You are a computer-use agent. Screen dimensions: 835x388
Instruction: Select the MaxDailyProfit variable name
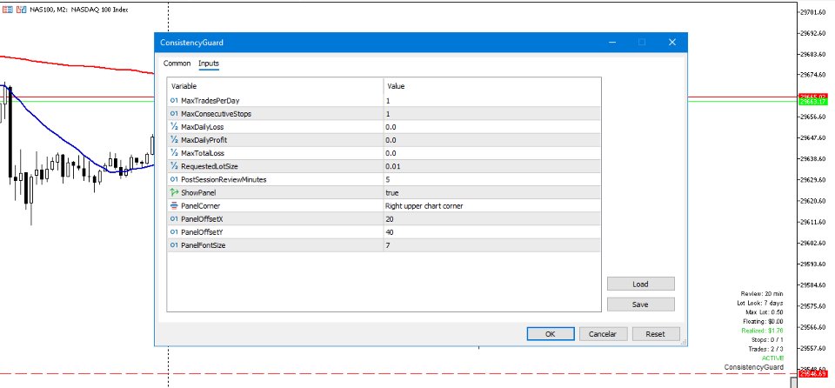tap(204, 140)
